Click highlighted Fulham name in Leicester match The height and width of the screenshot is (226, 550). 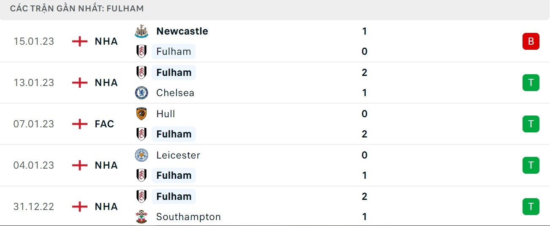[x=174, y=175]
